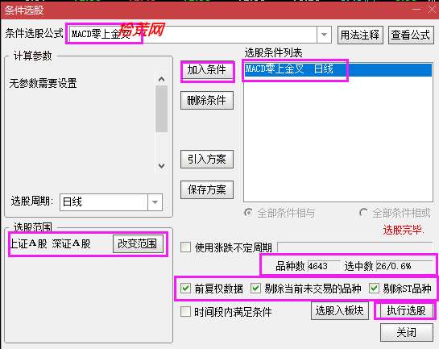The width and height of the screenshot is (439, 349).
Task: Click 无参数需要设置 text
Action: [x=43, y=83]
